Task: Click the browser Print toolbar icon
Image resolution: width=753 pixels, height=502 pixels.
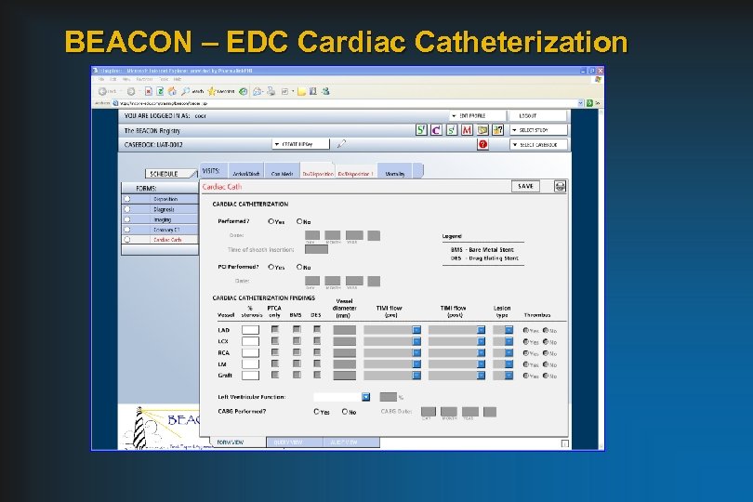Action: [271, 91]
